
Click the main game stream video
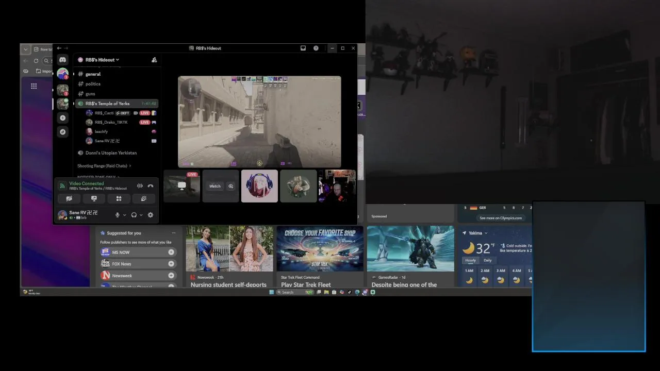(x=259, y=122)
